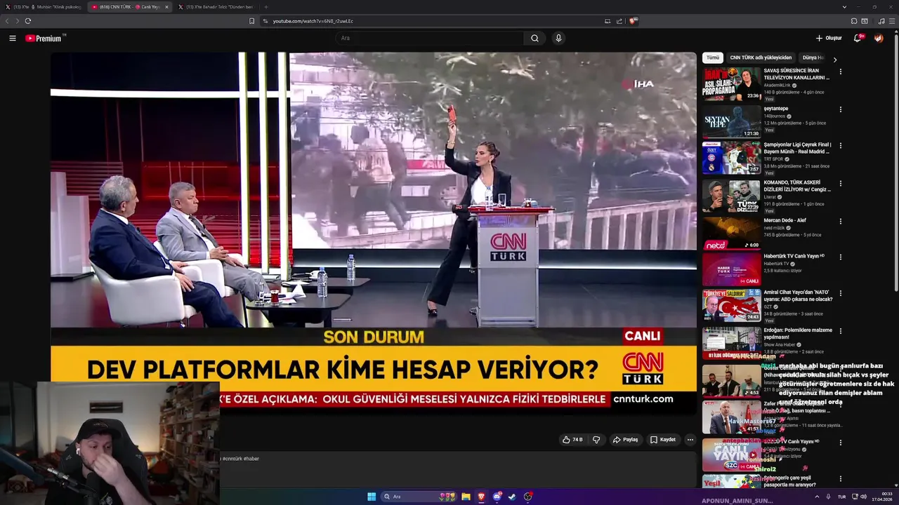The image size is (899, 505).
Task: Open the TRT SPOR channel name
Action: (773, 159)
